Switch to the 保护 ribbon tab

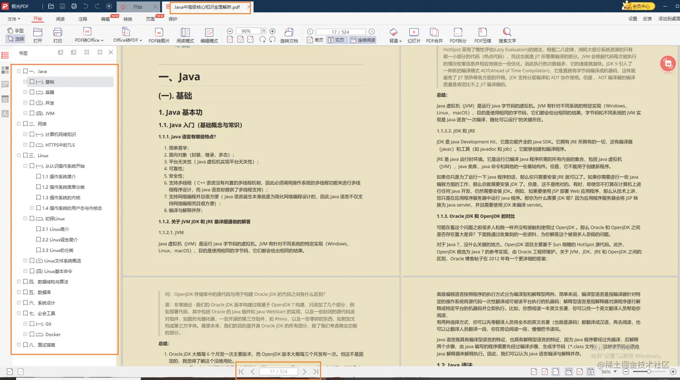click(x=173, y=19)
